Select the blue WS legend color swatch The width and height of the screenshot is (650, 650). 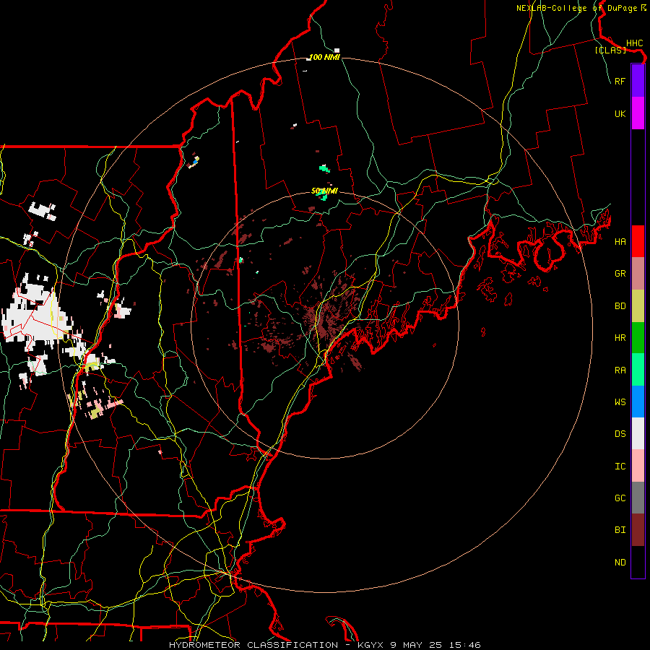(638, 402)
